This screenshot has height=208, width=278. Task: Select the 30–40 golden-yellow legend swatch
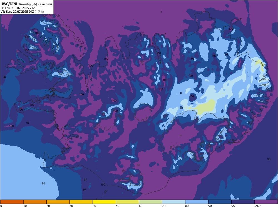(x=81, y=202)
